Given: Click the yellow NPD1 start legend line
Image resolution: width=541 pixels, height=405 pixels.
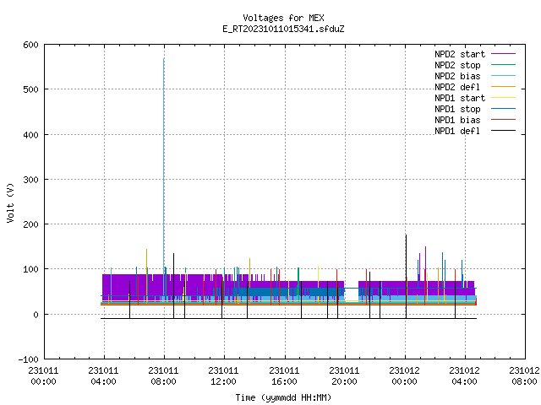Looking at the screenshot, I should (503, 98).
